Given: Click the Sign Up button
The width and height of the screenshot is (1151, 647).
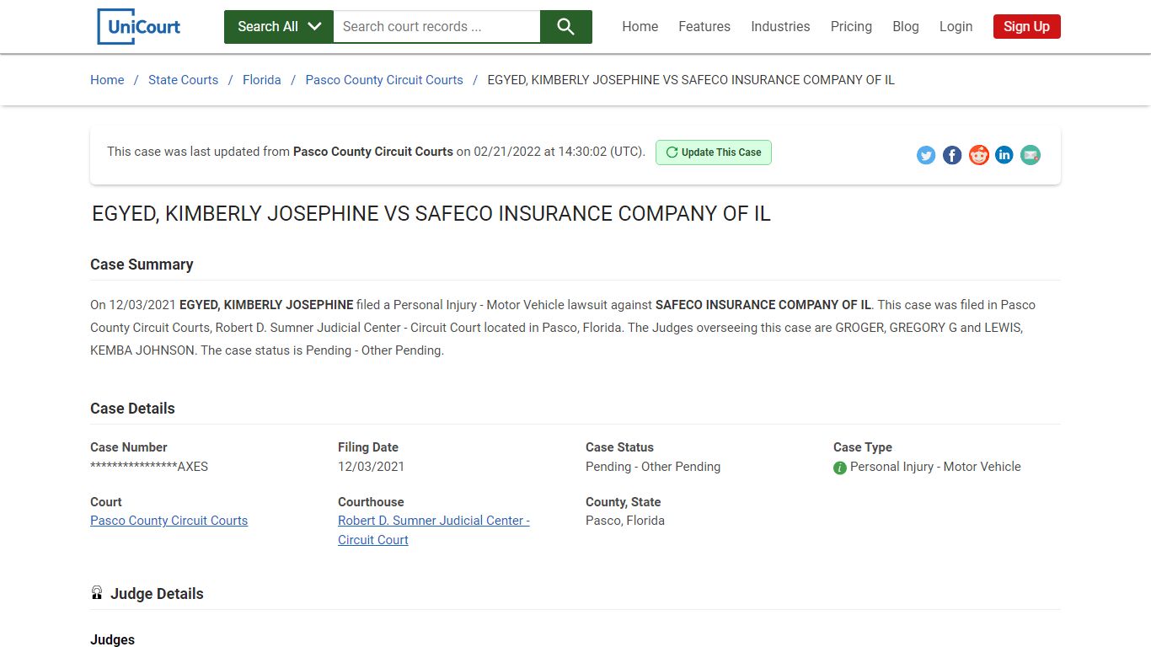Looking at the screenshot, I should click(1026, 26).
